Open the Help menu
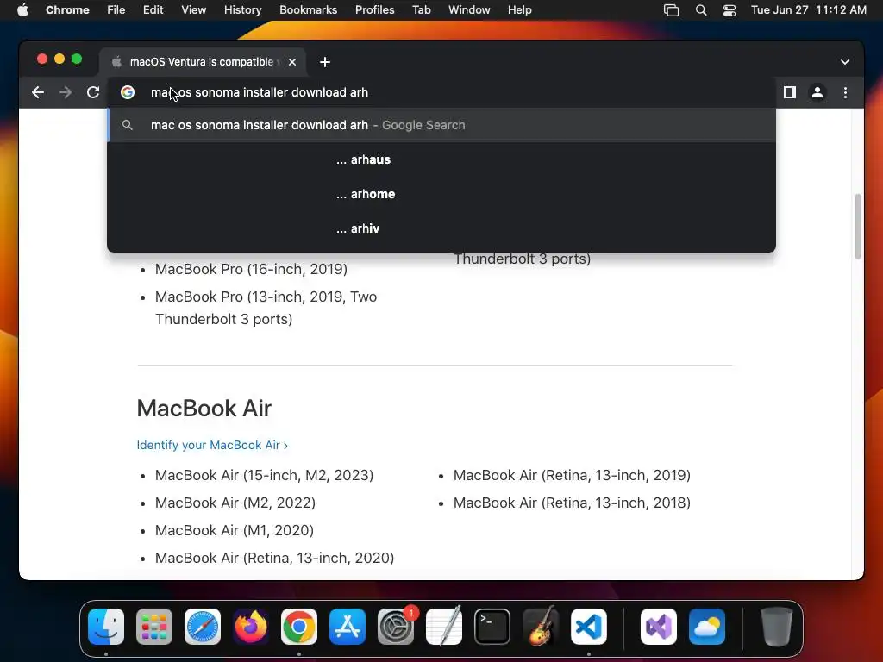This screenshot has width=883, height=662. click(x=519, y=10)
